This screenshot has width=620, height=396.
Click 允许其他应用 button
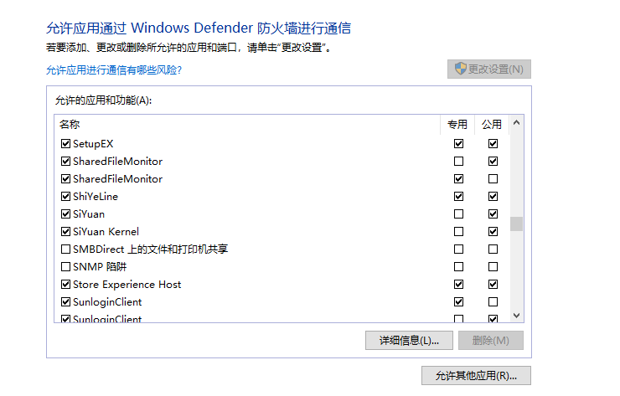pos(476,376)
